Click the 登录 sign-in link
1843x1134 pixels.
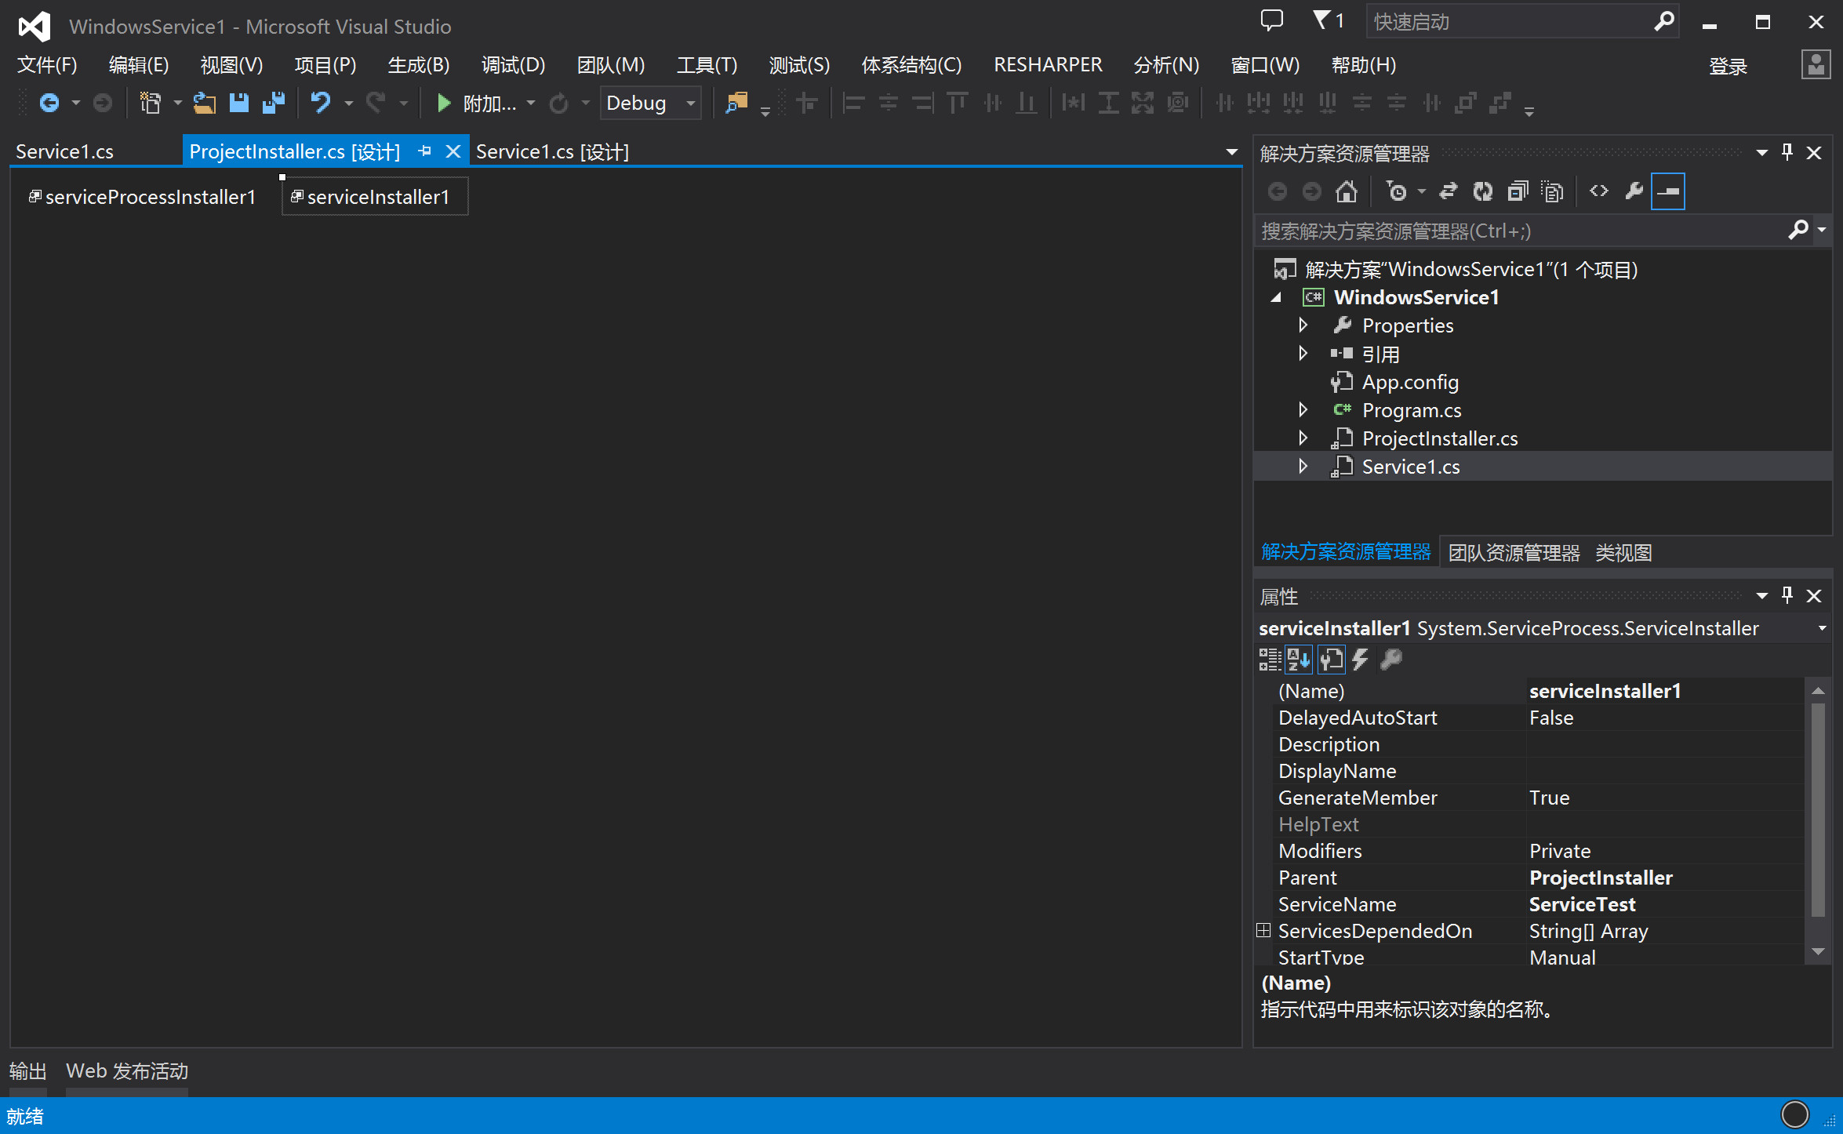point(1728,66)
